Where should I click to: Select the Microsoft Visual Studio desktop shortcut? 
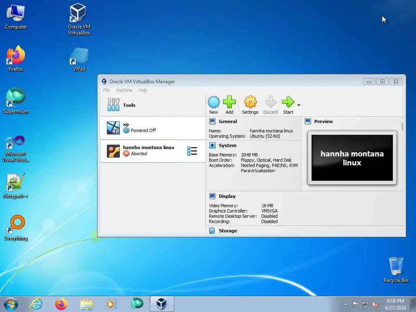(x=16, y=149)
